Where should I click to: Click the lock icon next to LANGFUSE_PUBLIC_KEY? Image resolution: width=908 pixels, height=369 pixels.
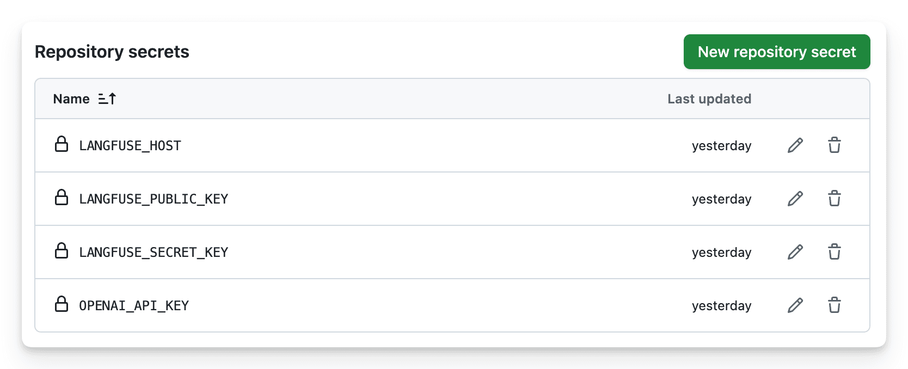[x=62, y=199]
